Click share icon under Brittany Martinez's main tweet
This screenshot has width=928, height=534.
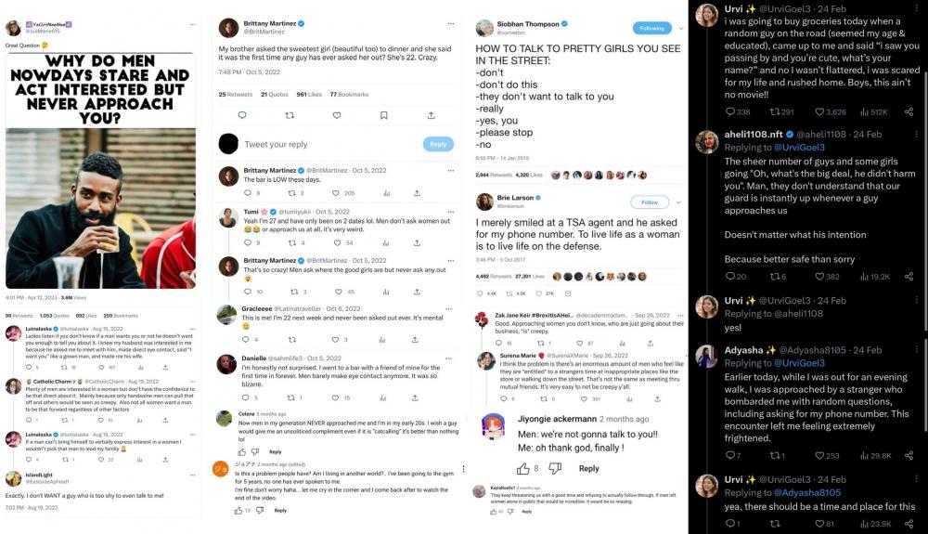431,115
